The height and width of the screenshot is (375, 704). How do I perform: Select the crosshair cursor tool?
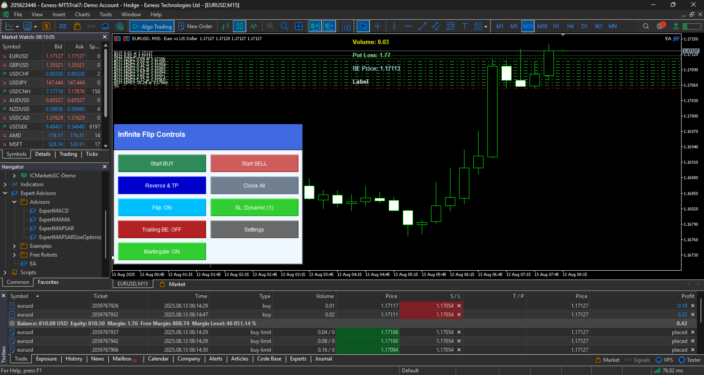click(377, 26)
